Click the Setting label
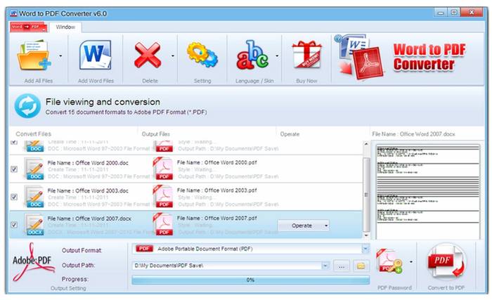Screen dimensions: 492x300 tap(202, 81)
